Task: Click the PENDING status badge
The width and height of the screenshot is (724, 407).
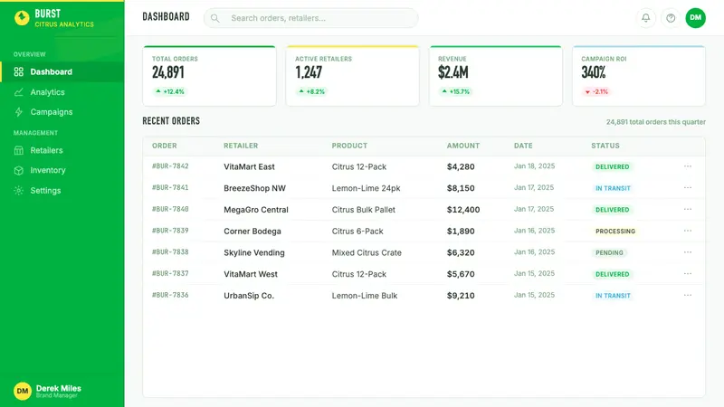Action: [x=609, y=253]
